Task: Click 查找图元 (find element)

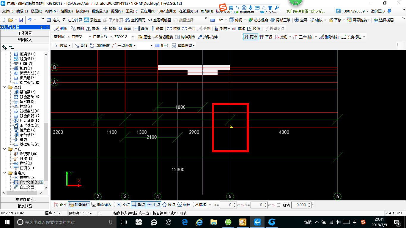Action: click(135, 20)
